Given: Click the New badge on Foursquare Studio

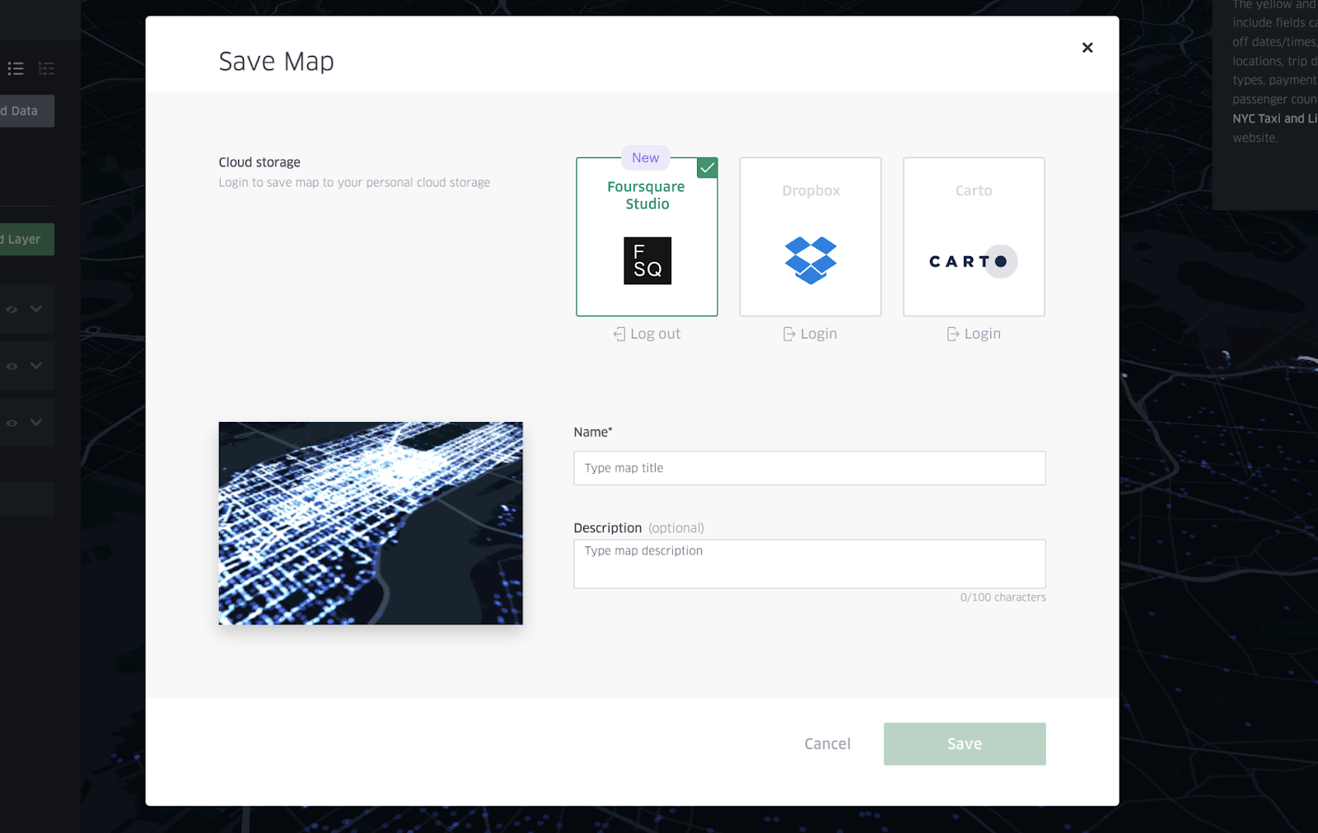Looking at the screenshot, I should pyautogui.click(x=646, y=157).
